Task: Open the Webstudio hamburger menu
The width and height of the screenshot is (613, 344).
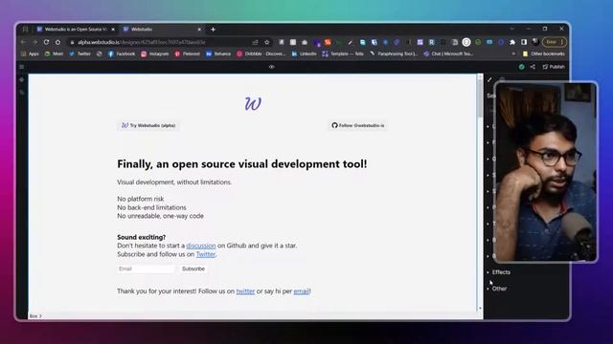Action: [22, 67]
